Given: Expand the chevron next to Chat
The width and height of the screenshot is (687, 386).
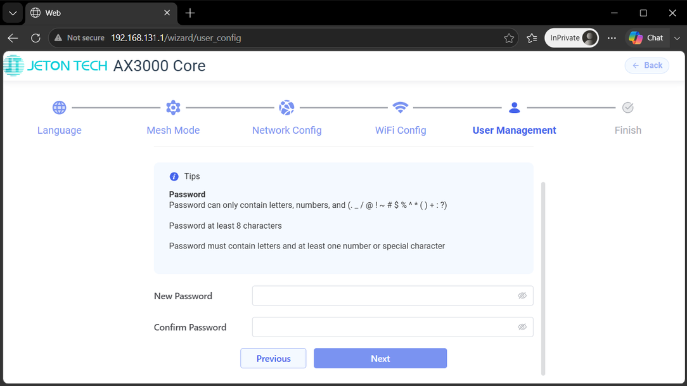Looking at the screenshot, I should tap(677, 38).
